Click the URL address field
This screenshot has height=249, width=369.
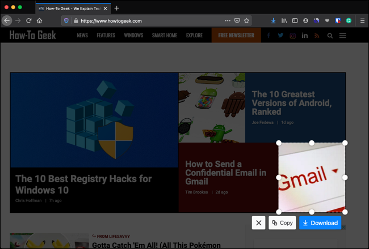click(148, 20)
